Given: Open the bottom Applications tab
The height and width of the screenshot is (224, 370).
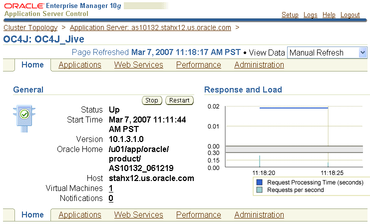Looking at the screenshot, I should point(80,214).
